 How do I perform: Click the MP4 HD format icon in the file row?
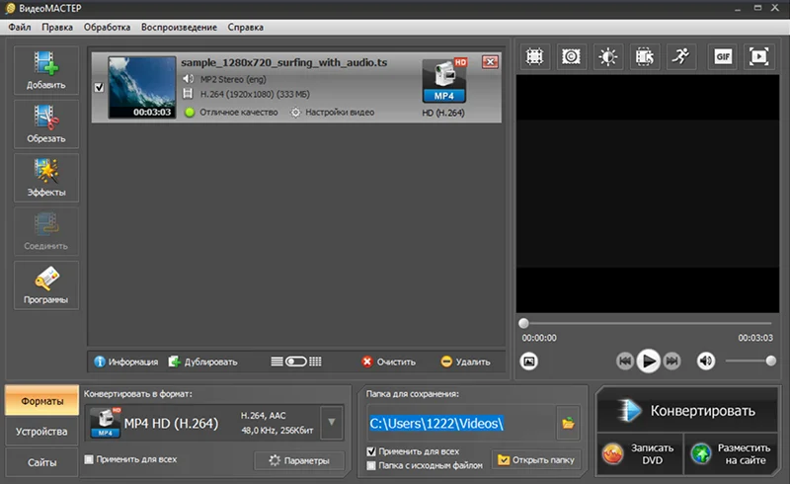(443, 81)
